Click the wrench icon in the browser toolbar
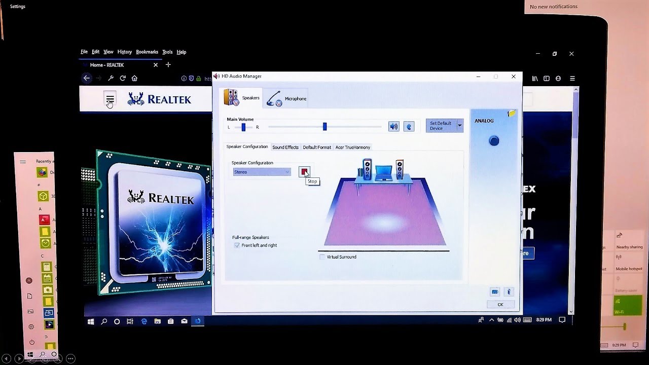649x365 pixels. coord(111,78)
